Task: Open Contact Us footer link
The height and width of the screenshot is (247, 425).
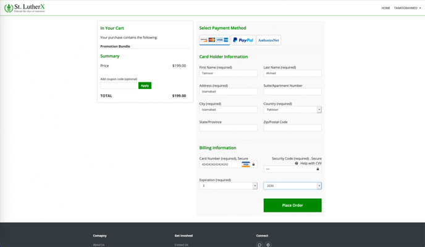Action: (x=182, y=245)
